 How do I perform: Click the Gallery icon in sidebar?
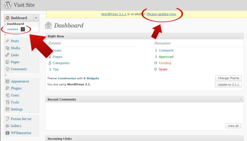click(x=7, y=126)
